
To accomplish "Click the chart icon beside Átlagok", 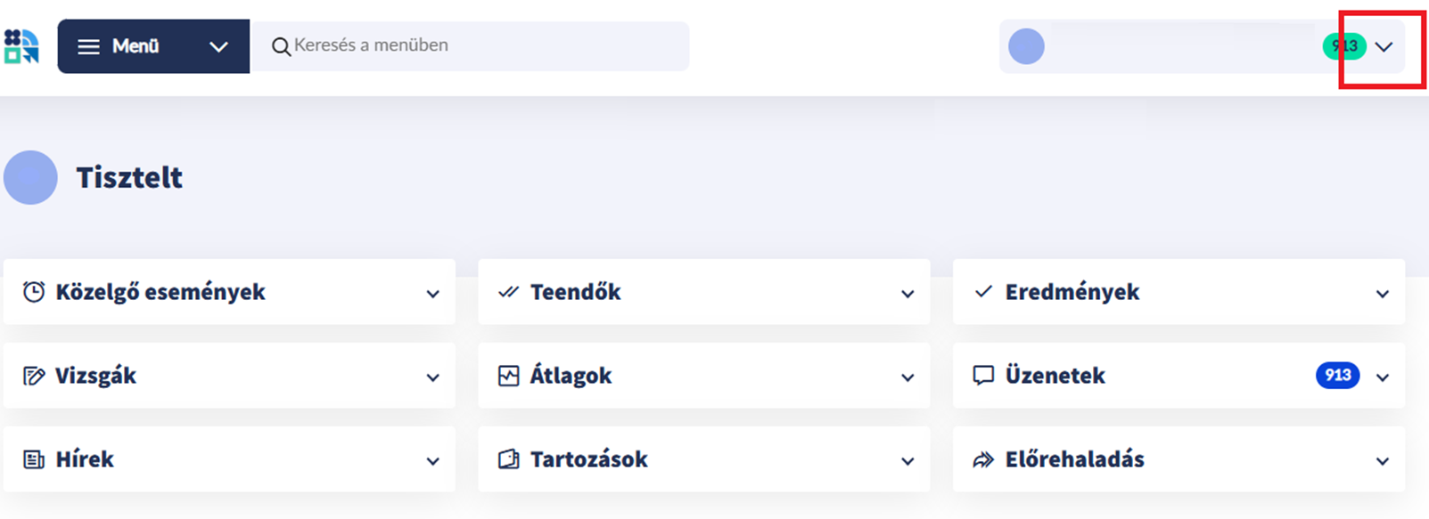I will (509, 376).
